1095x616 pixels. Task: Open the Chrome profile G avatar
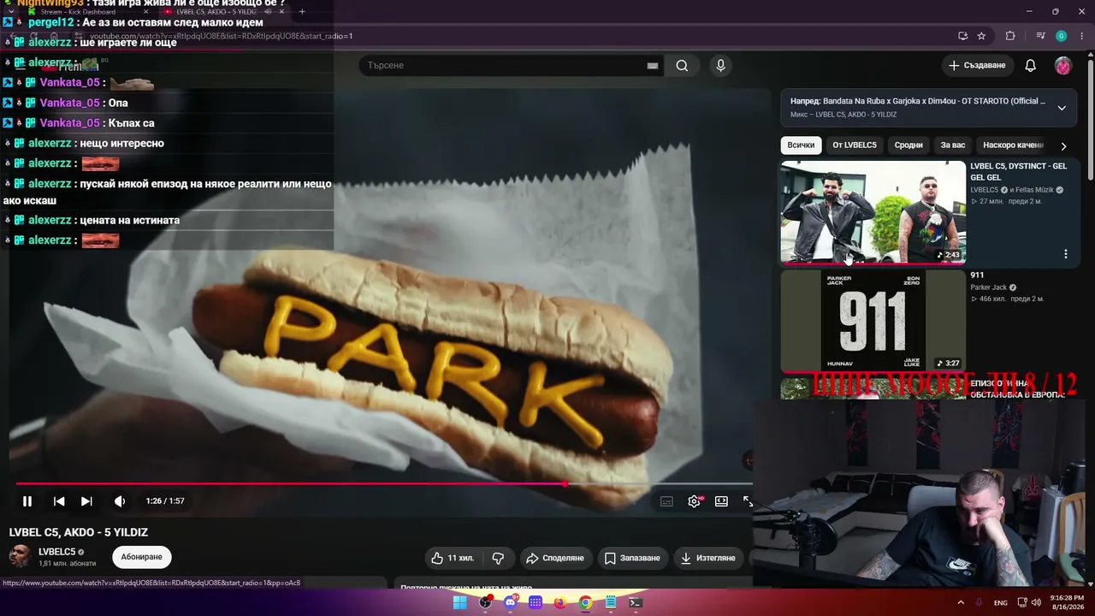click(x=1061, y=36)
